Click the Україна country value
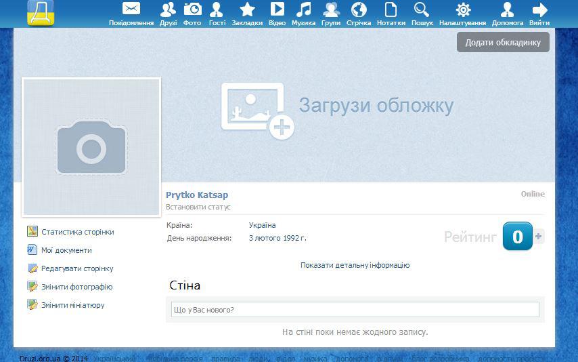This screenshot has height=362, width=578. pyautogui.click(x=262, y=225)
